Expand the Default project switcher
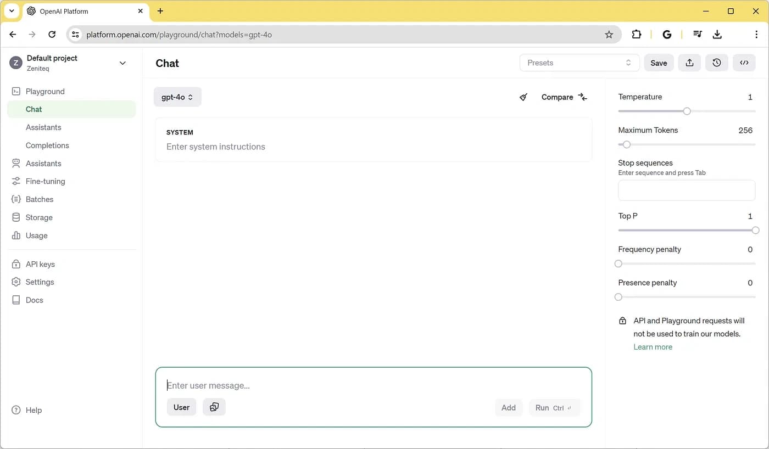This screenshot has width=769, height=449. (x=122, y=63)
